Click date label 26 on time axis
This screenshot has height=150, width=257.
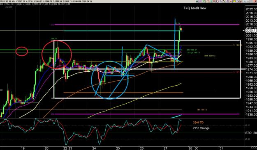pos(142,148)
